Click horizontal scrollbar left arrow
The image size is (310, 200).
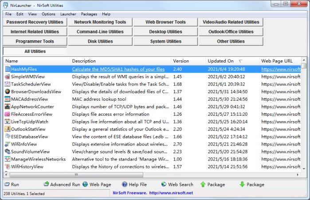tap(6, 175)
